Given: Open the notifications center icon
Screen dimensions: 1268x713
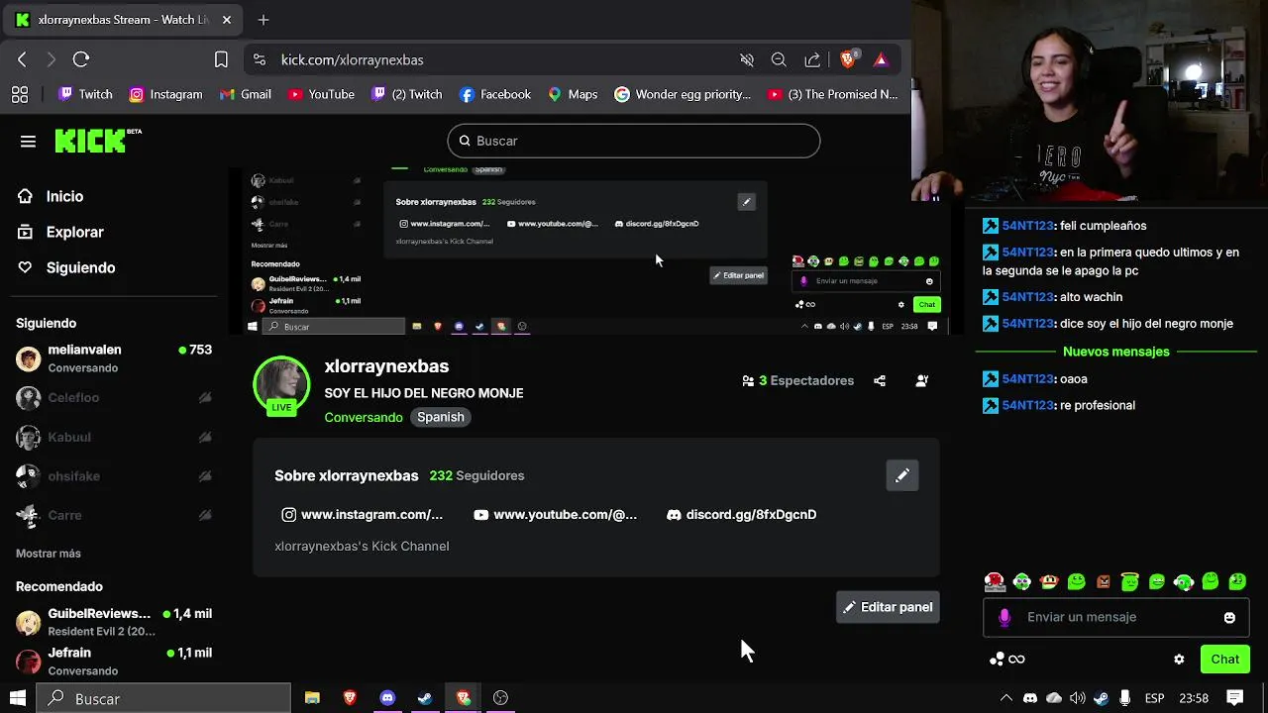Looking at the screenshot, I should (x=1235, y=698).
